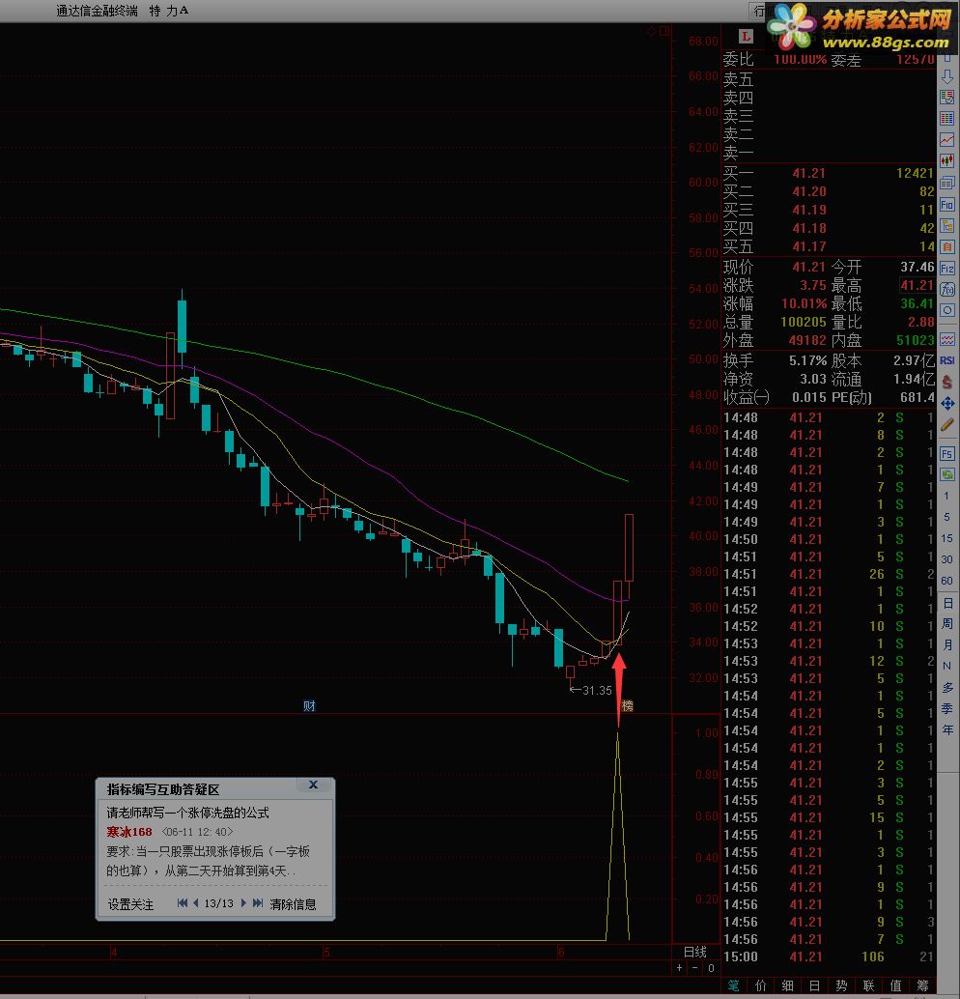Switch to the candlestick chart icon
Viewport: 960px width, 999px height.
coord(947,160)
